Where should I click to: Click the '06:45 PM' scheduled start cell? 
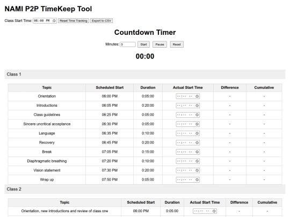pyautogui.click(x=110, y=143)
